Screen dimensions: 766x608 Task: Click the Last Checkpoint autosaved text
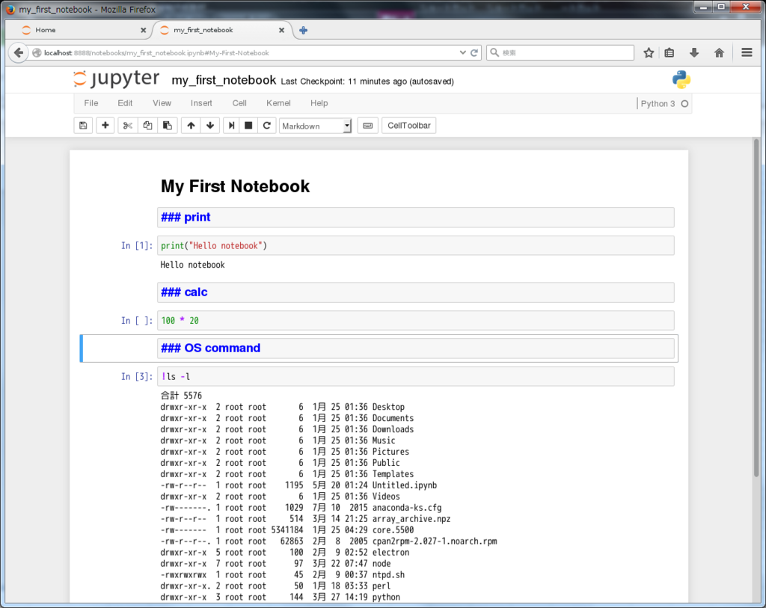367,82
